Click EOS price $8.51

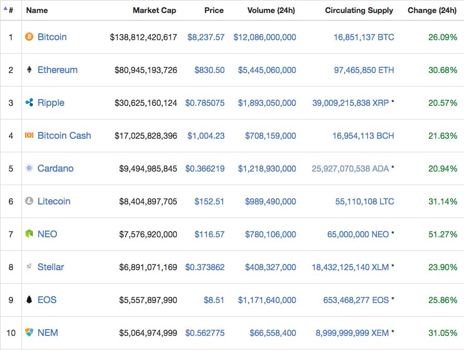214,300
